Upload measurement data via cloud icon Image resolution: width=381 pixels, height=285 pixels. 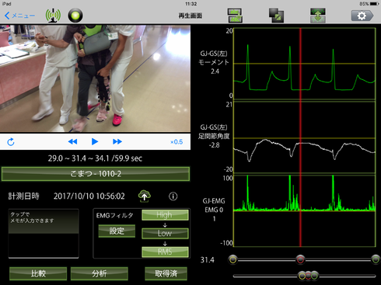pyautogui.click(x=145, y=196)
